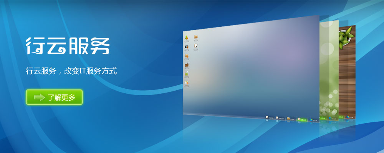384x153 pixels.
Task: Click the slogan 行云服务，改变IT服务方式
Action: pyautogui.click(x=71, y=71)
